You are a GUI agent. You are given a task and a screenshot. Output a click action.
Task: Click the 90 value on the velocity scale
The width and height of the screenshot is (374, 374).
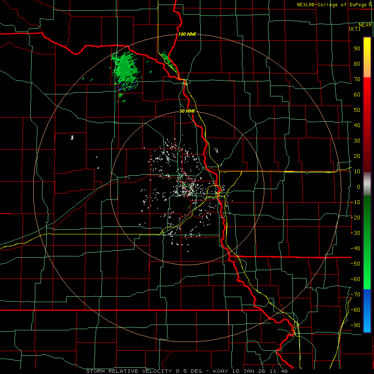point(357,49)
